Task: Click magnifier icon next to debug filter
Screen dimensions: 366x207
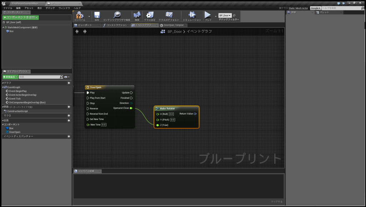Action: click(x=234, y=15)
